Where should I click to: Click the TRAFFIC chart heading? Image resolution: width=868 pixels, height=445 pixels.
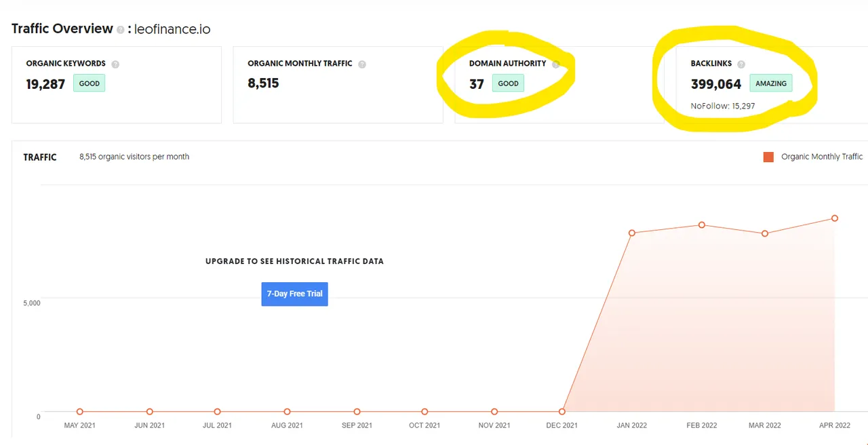tap(40, 157)
